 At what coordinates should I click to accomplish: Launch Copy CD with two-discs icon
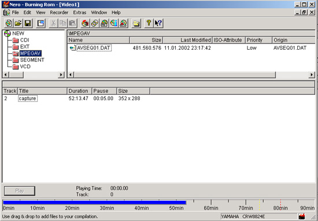[95, 23]
